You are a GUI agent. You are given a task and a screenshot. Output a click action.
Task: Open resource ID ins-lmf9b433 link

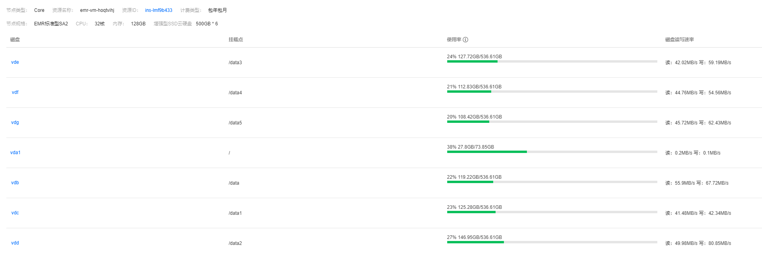coord(159,10)
